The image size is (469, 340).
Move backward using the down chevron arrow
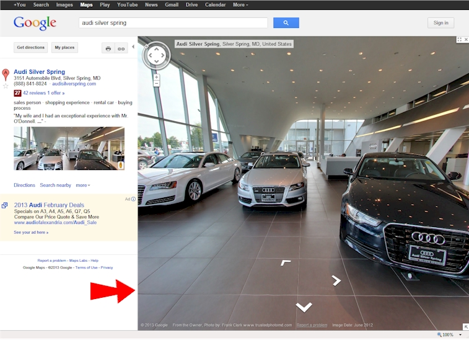pos(304,307)
